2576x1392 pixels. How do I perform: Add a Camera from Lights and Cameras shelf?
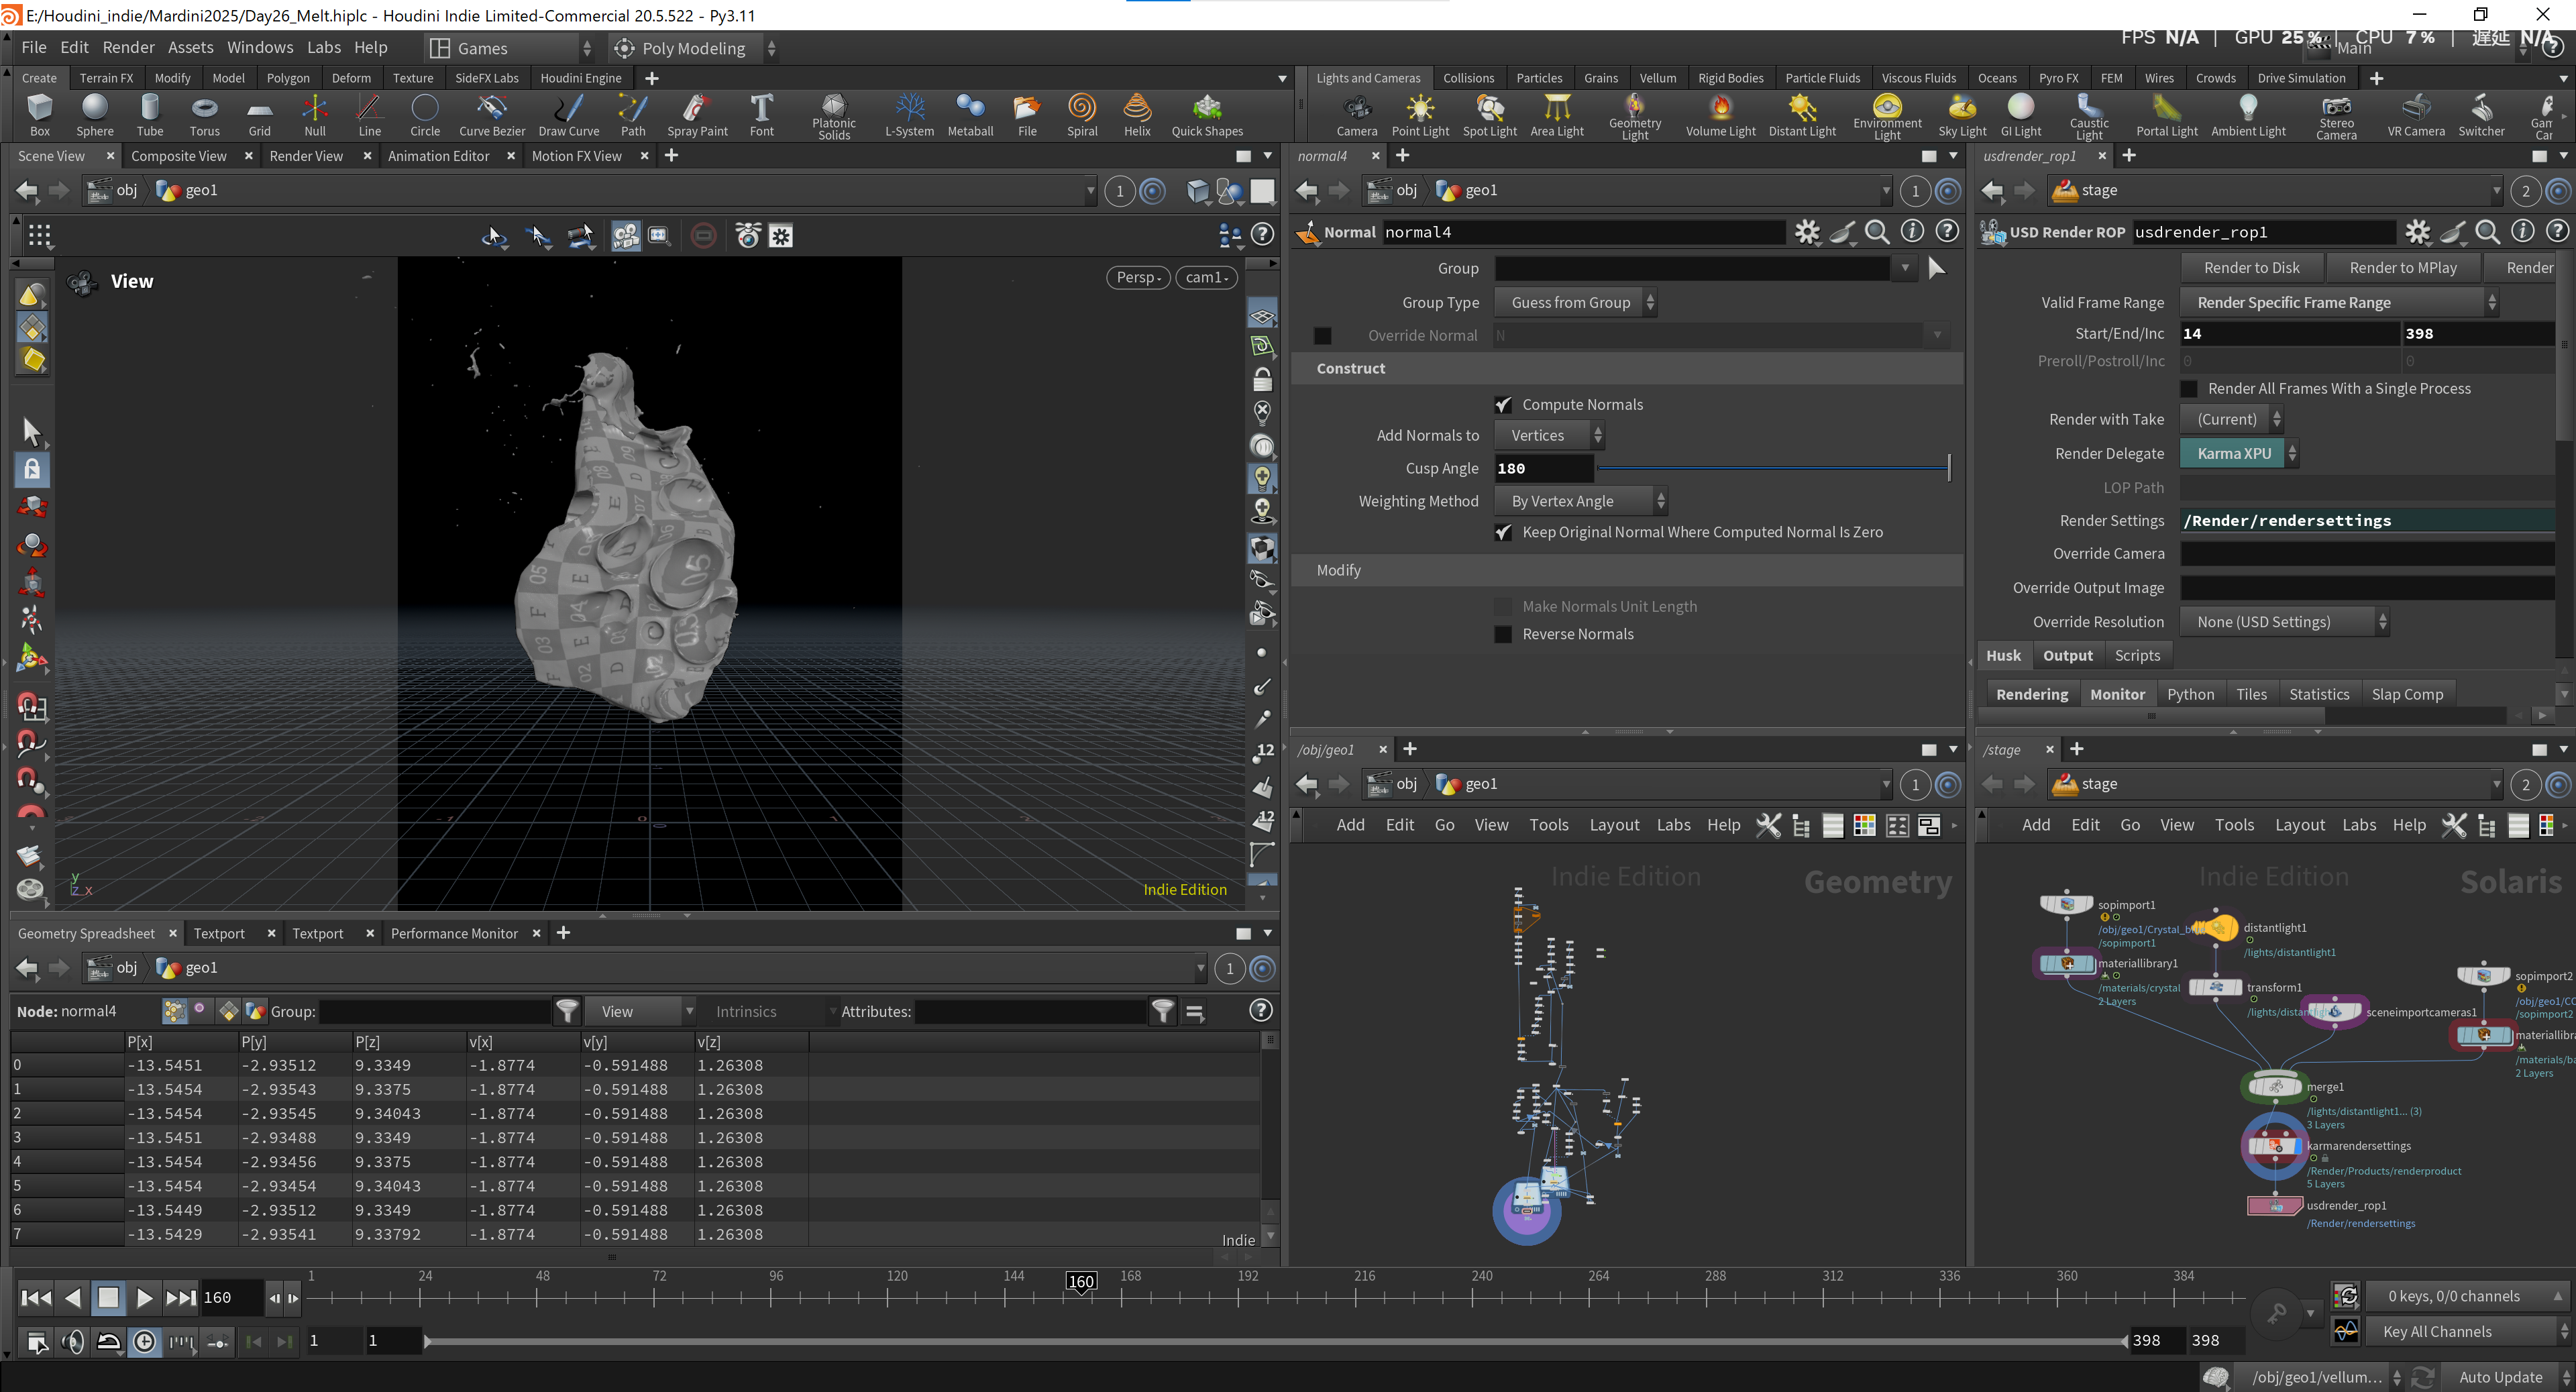(x=1357, y=115)
